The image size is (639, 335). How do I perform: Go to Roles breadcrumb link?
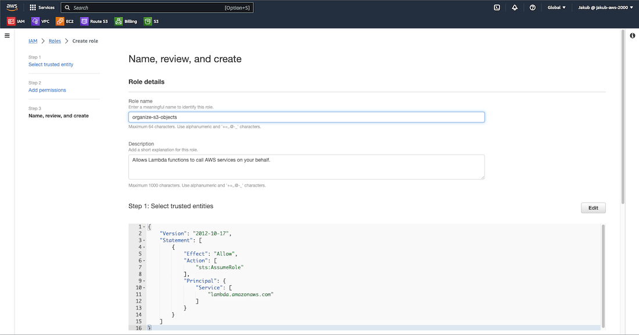tap(55, 41)
